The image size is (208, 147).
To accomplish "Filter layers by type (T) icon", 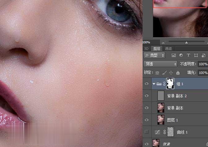I will [188, 55].
